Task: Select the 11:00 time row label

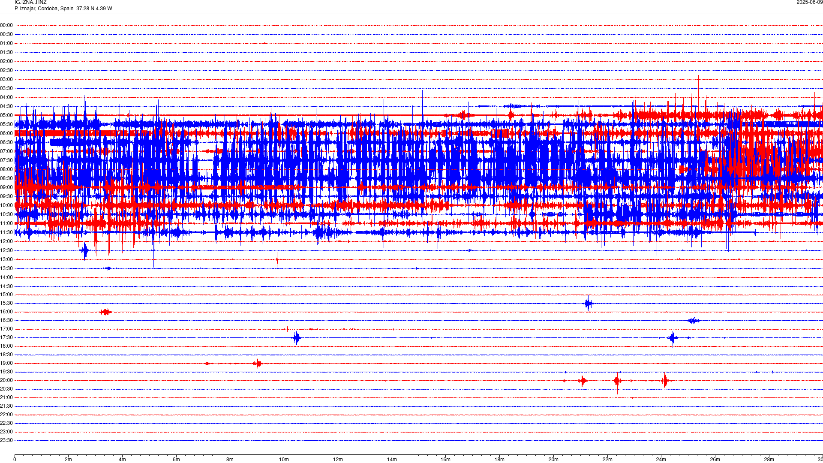Action: pyautogui.click(x=6, y=223)
